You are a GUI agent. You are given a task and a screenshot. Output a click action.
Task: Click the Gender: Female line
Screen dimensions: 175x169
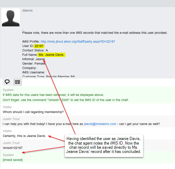click(34, 64)
